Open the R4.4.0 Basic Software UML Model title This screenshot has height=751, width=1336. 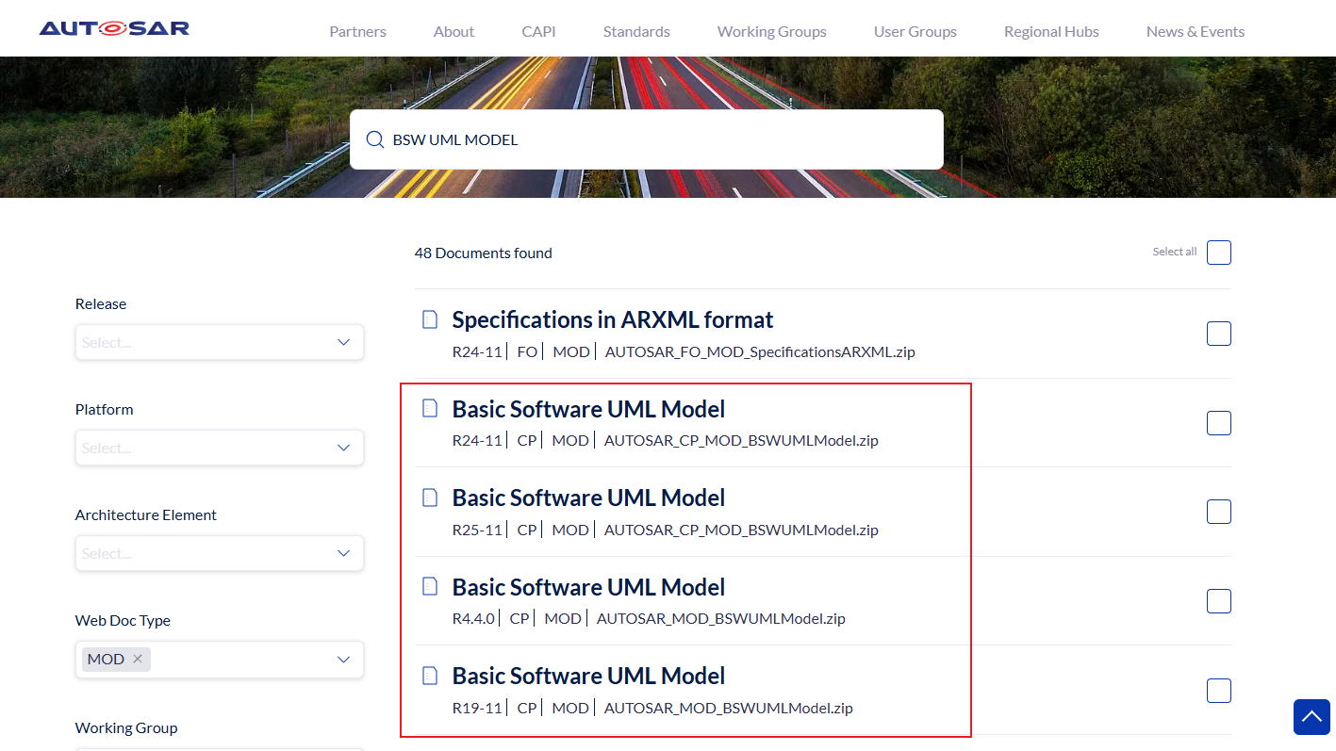click(588, 587)
